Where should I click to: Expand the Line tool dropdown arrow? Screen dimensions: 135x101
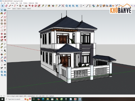tap(12, 6)
